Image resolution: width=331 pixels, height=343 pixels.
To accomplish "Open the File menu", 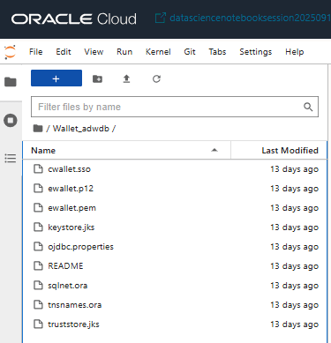I will click(36, 52).
